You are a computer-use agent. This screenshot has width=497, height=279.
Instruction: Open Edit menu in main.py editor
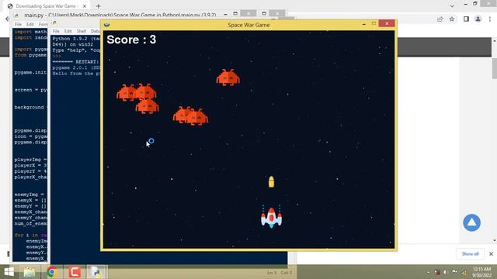click(x=30, y=24)
